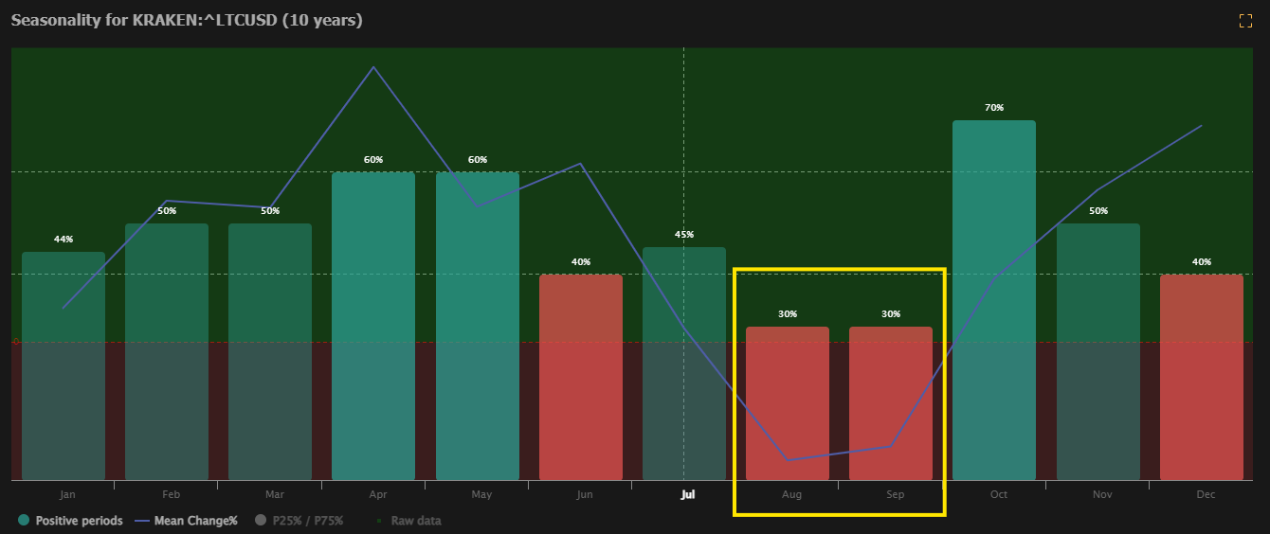Click the 70% value label
Image resolution: width=1270 pixels, height=534 pixels.
coord(994,108)
